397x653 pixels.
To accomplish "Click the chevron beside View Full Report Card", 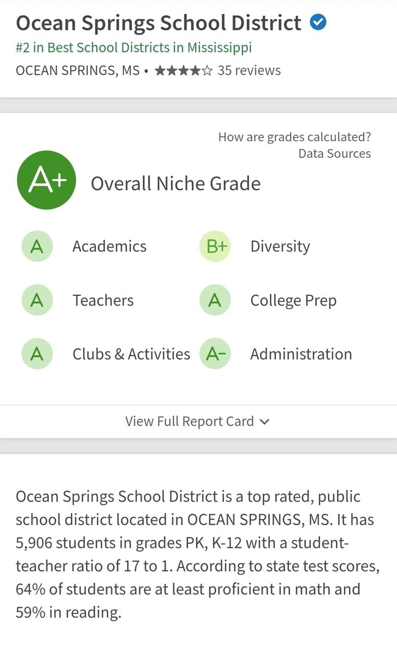I will [264, 421].
